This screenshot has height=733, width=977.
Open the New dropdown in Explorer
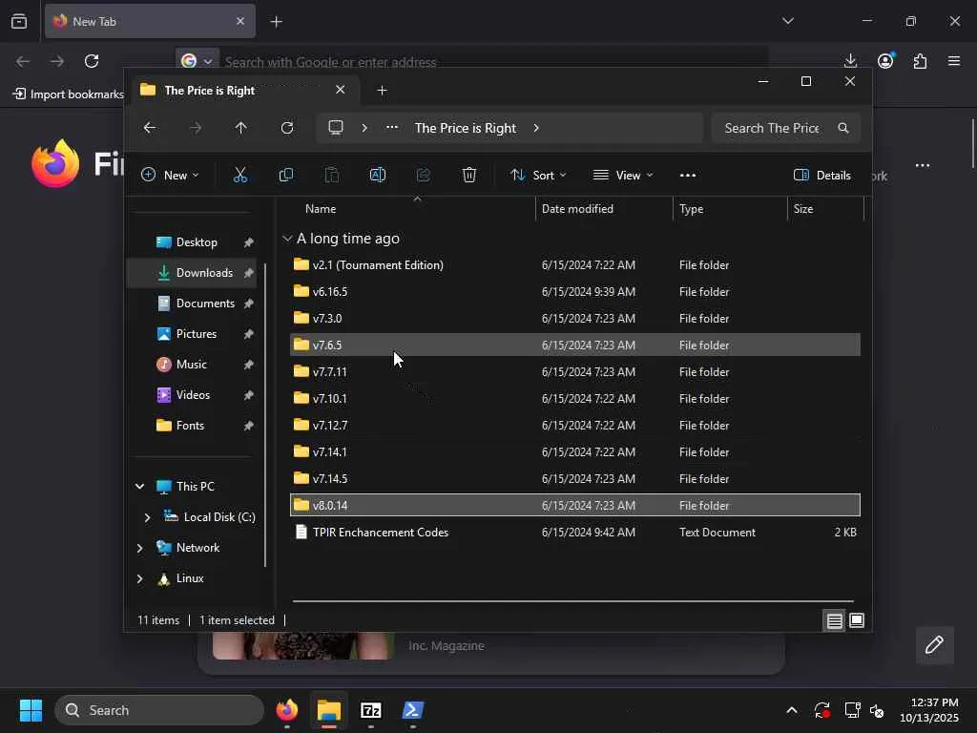click(x=170, y=176)
